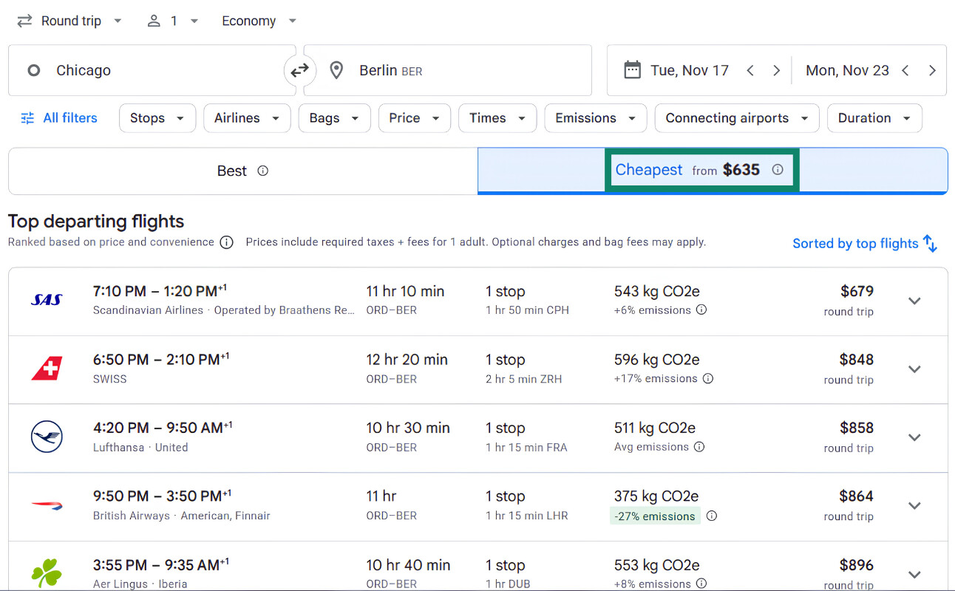Show emissions info for Avg emissions
The width and height of the screenshot is (955, 591).
(699, 447)
